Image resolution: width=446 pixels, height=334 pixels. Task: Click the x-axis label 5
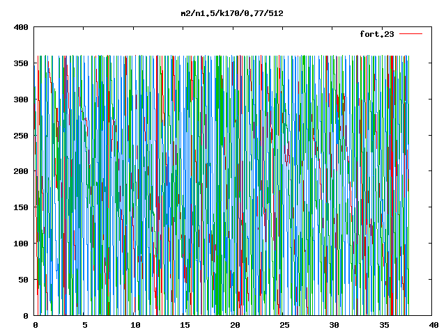tap(85, 325)
